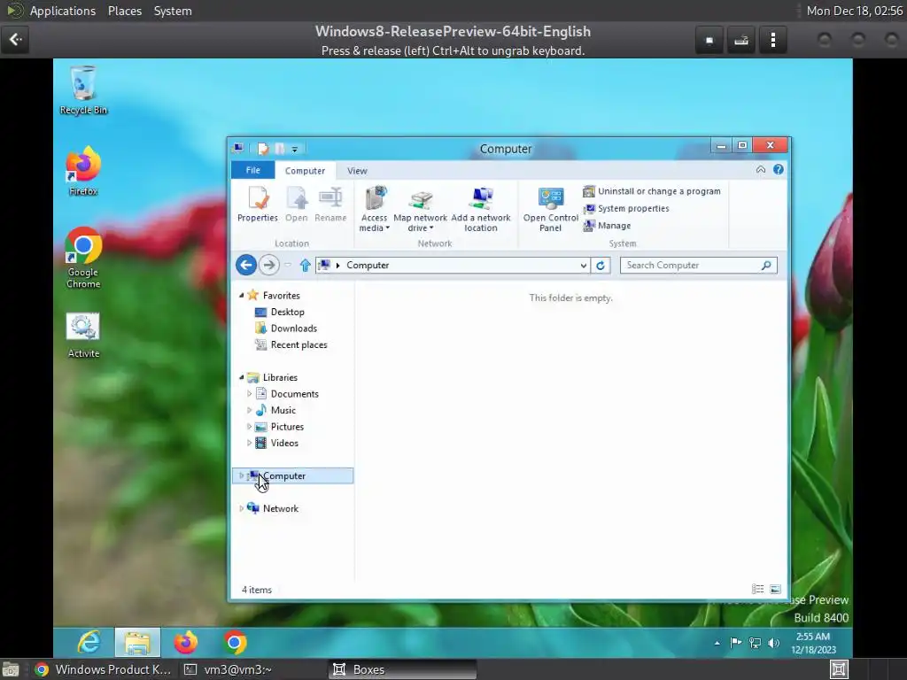Collapse the Libraries tree group
Screen dimensions: 907x680
click(241, 377)
